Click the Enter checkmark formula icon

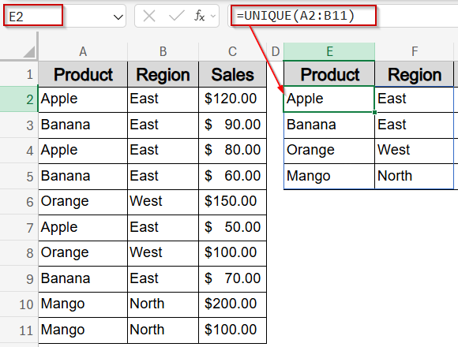click(176, 16)
